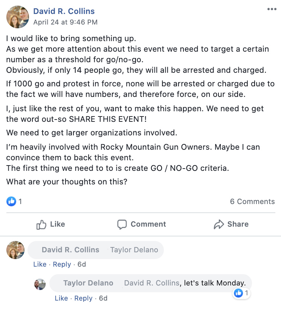Viewport: 281px width, 310px height.
Task: Click David R. Collins comment avatar
Action: point(15,250)
